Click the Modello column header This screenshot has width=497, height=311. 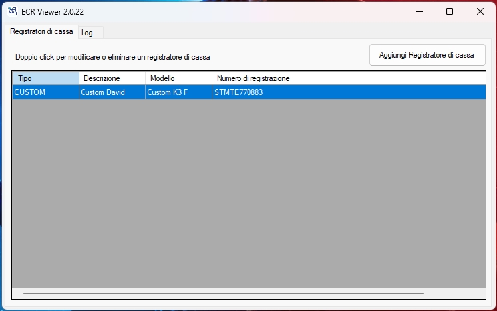tap(178, 78)
